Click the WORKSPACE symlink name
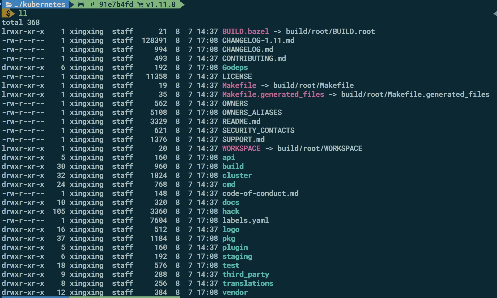 coord(241,148)
